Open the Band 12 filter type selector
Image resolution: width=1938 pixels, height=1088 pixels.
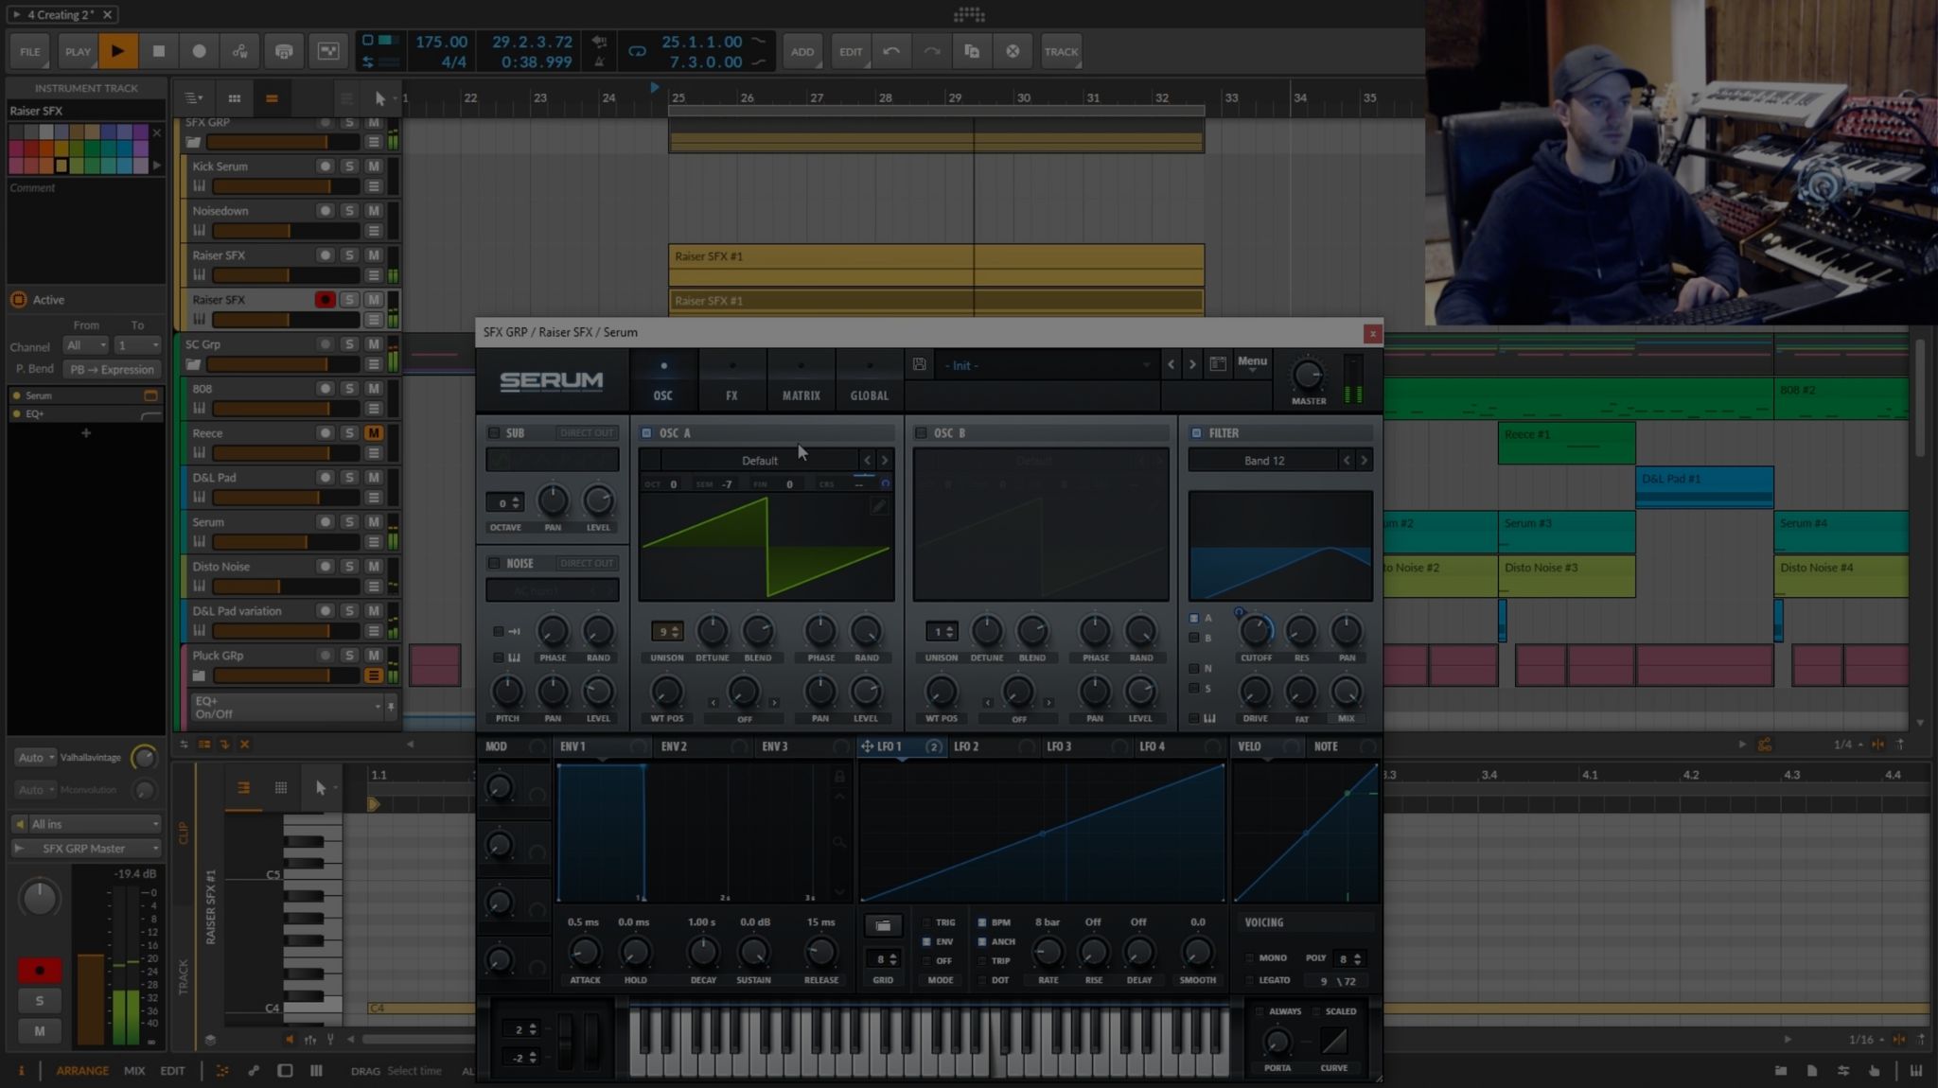click(x=1263, y=461)
